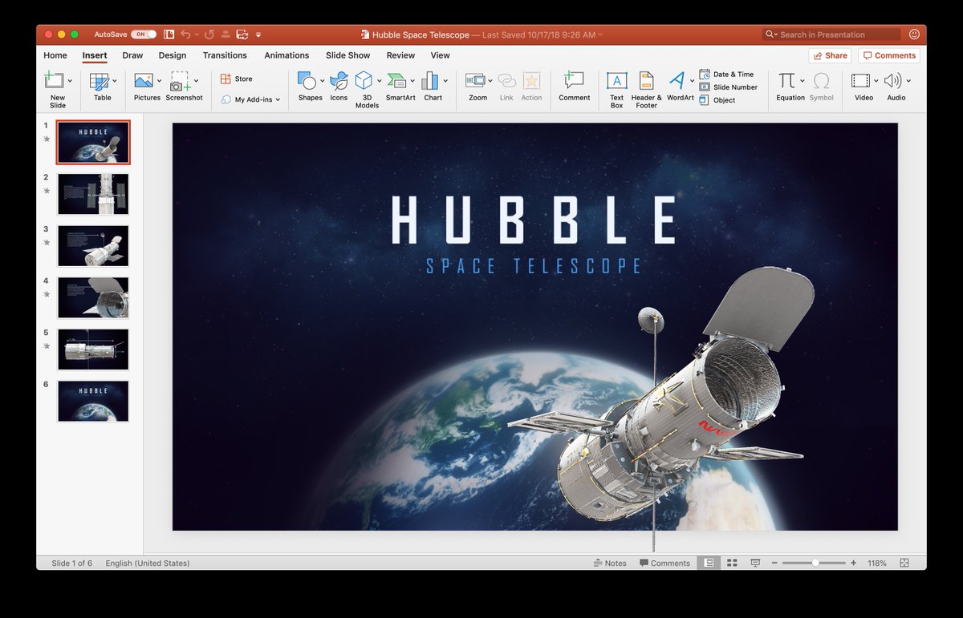Select slide 3 thumbnail

[93, 246]
